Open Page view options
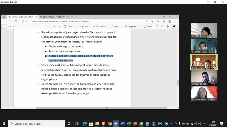This screenshot has width=227, height=127. (x=82, y=27)
